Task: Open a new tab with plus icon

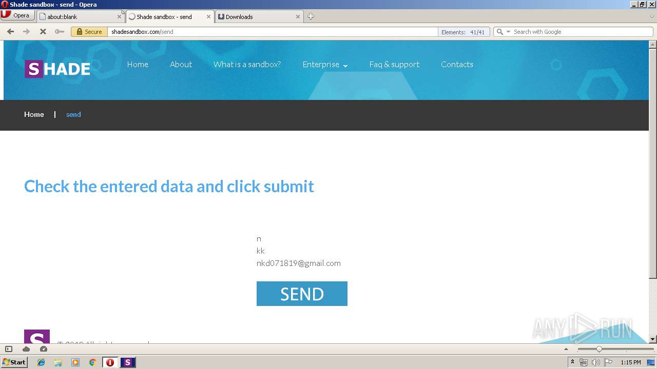Action: pos(311,16)
